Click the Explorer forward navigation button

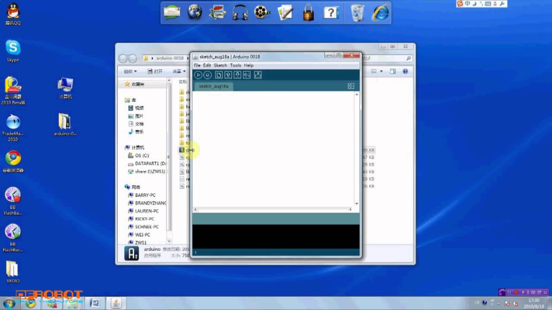[132, 59]
